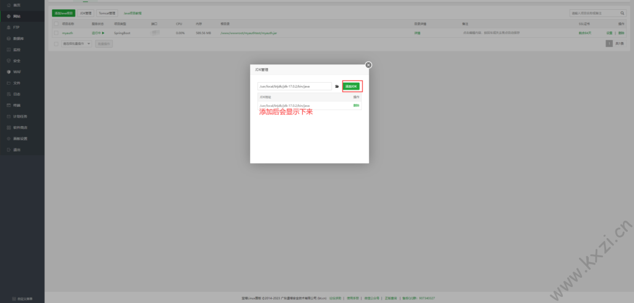Viewport: 634px width, 303px height.
Task: Click the JDK管理 button
Action: point(85,14)
